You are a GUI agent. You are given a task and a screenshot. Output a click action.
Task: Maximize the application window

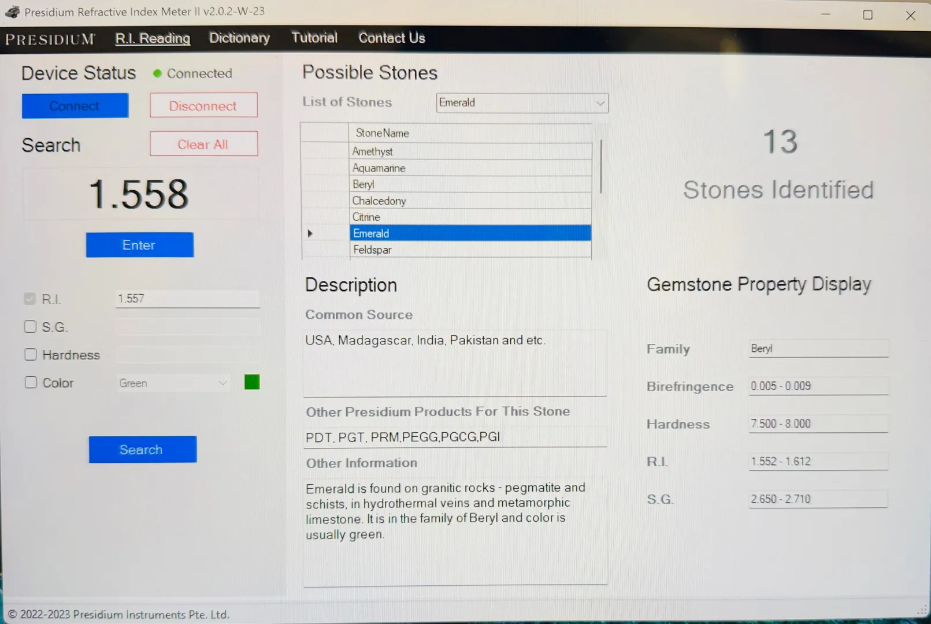coord(867,15)
